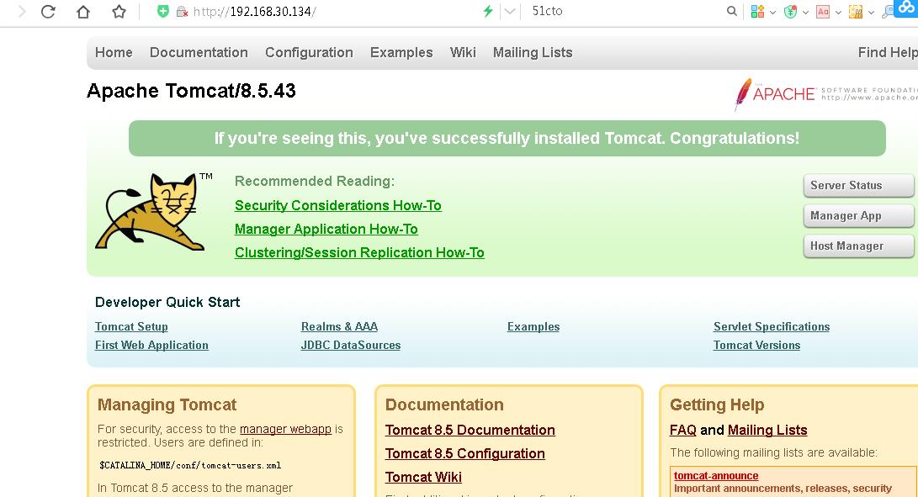Click the browser reload icon
The height and width of the screenshot is (497, 918).
[x=48, y=11]
